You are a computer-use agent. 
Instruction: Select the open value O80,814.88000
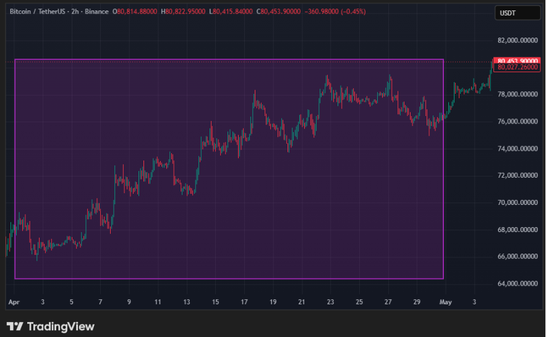click(x=135, y=12)
